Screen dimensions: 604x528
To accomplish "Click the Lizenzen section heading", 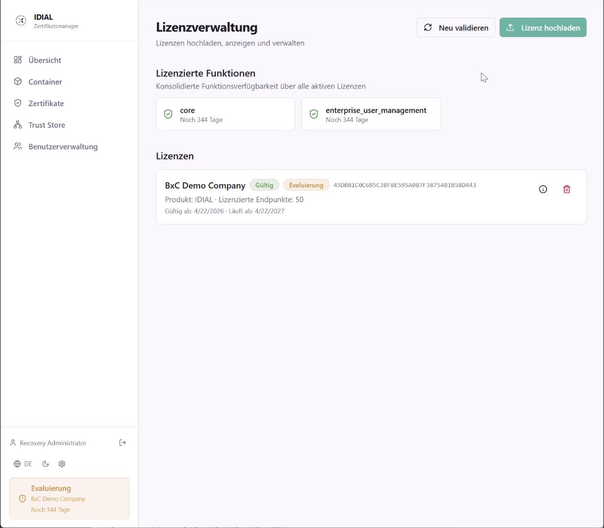I will click(175, 156).
